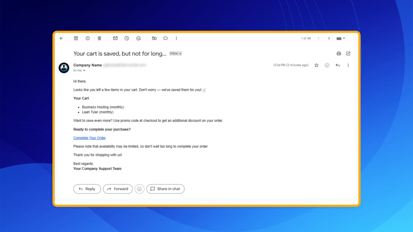This screenshot has width=413, height=232.
Task: Click 'Business Hosting (monthly)' cart item
Action: 103,107
